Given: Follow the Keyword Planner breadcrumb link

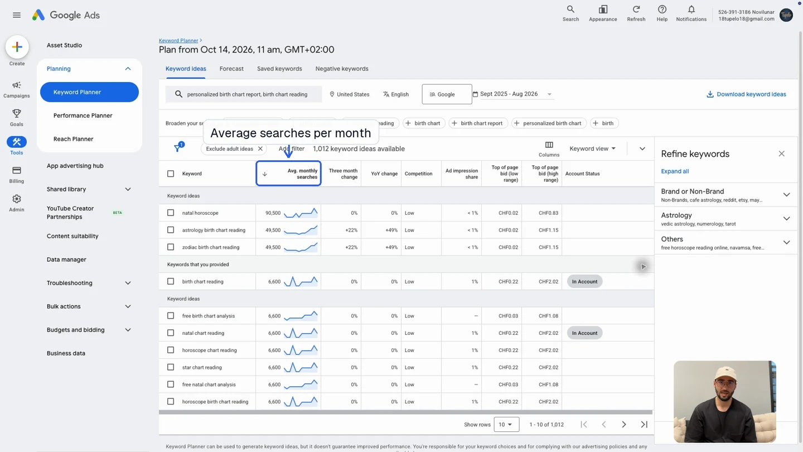Looking at the screenshot, I should 178,41.
